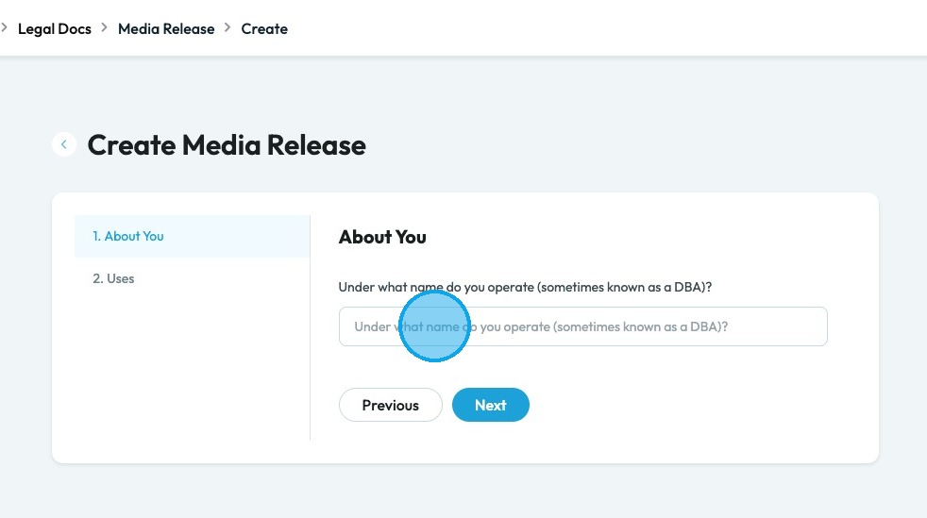Select the Create breadcrumb item
Image resolution: width=927 pixels, height=518 pixels.
264,28
